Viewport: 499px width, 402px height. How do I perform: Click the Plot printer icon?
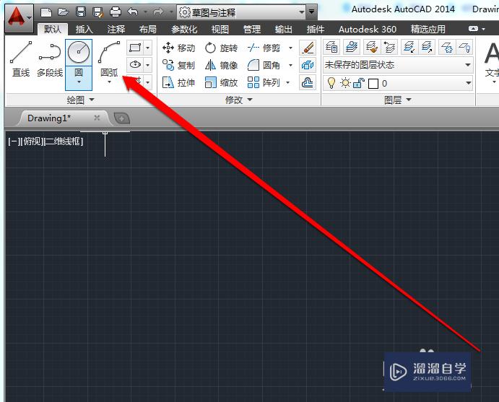[116, 12]
